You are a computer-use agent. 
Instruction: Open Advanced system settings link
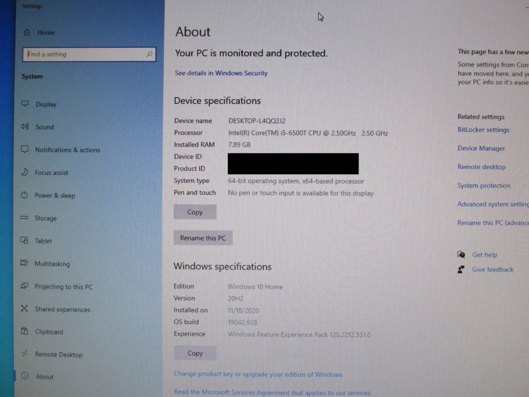pyautogui.click(x=493, y=204)
